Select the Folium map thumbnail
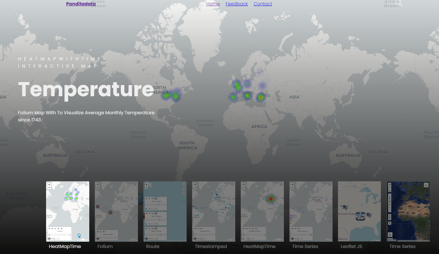The height and width of the screenshot is (254, 439). pos(116,211)
